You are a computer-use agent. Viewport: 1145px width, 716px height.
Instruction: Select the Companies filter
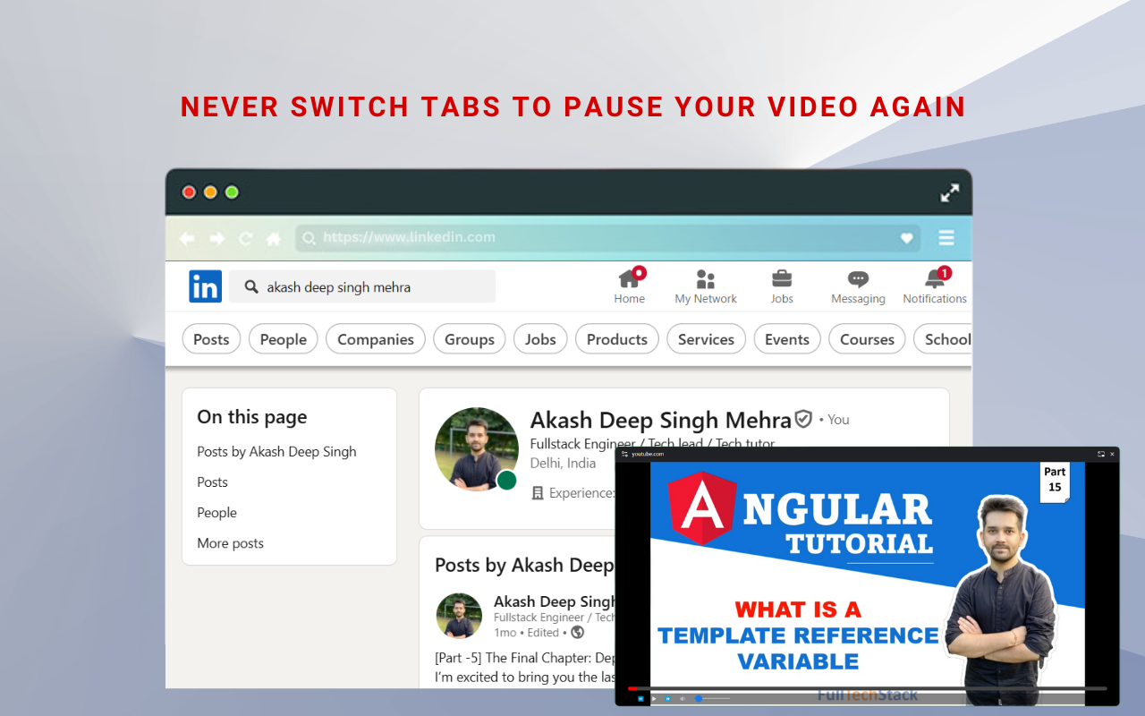click(375, 338)
